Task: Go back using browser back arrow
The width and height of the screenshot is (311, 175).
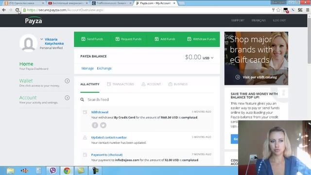Action: 4,10
